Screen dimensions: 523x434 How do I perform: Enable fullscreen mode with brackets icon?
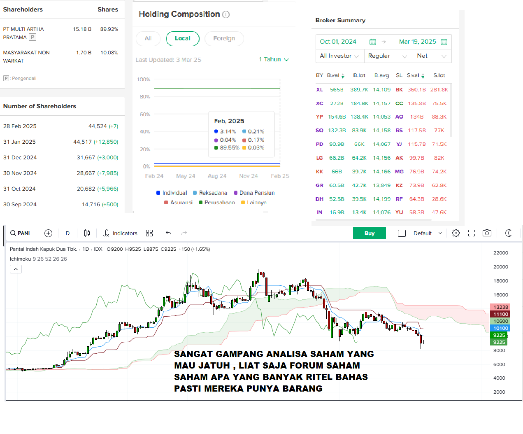point(471,233)
